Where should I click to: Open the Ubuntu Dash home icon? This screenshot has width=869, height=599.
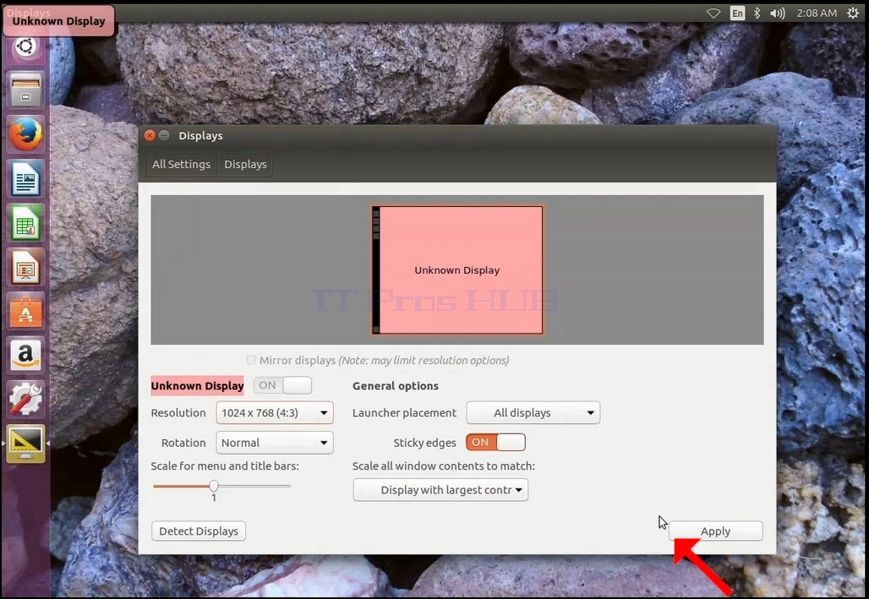click(25, 46)
